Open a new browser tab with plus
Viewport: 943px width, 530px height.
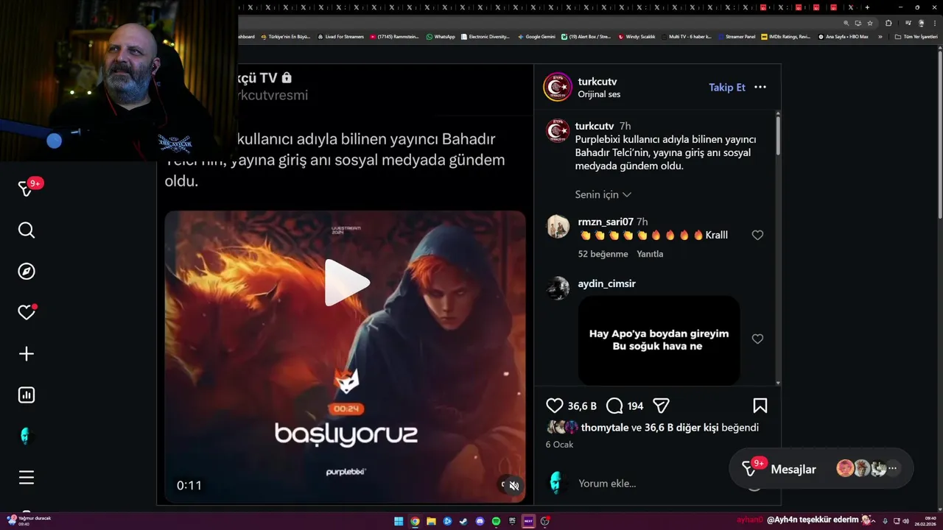point(867,7)
